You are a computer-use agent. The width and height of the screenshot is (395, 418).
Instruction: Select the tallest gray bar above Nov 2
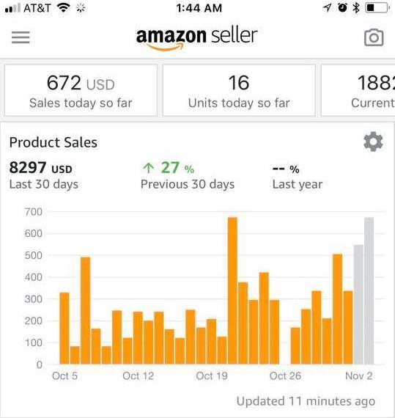pyautogui.click(x=369, y=290)
